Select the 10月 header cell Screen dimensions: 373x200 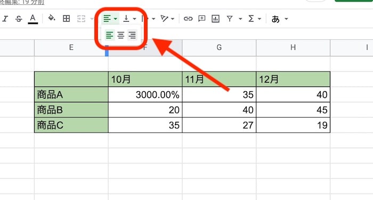(145, 79)
